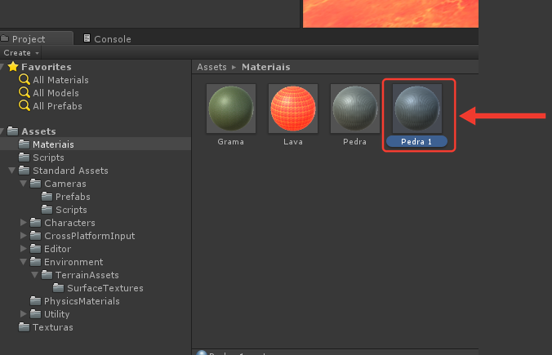Viewport: 552px width, 355px height.
Task: Select the Lava material thumbnail
Action: coord(293,109)
